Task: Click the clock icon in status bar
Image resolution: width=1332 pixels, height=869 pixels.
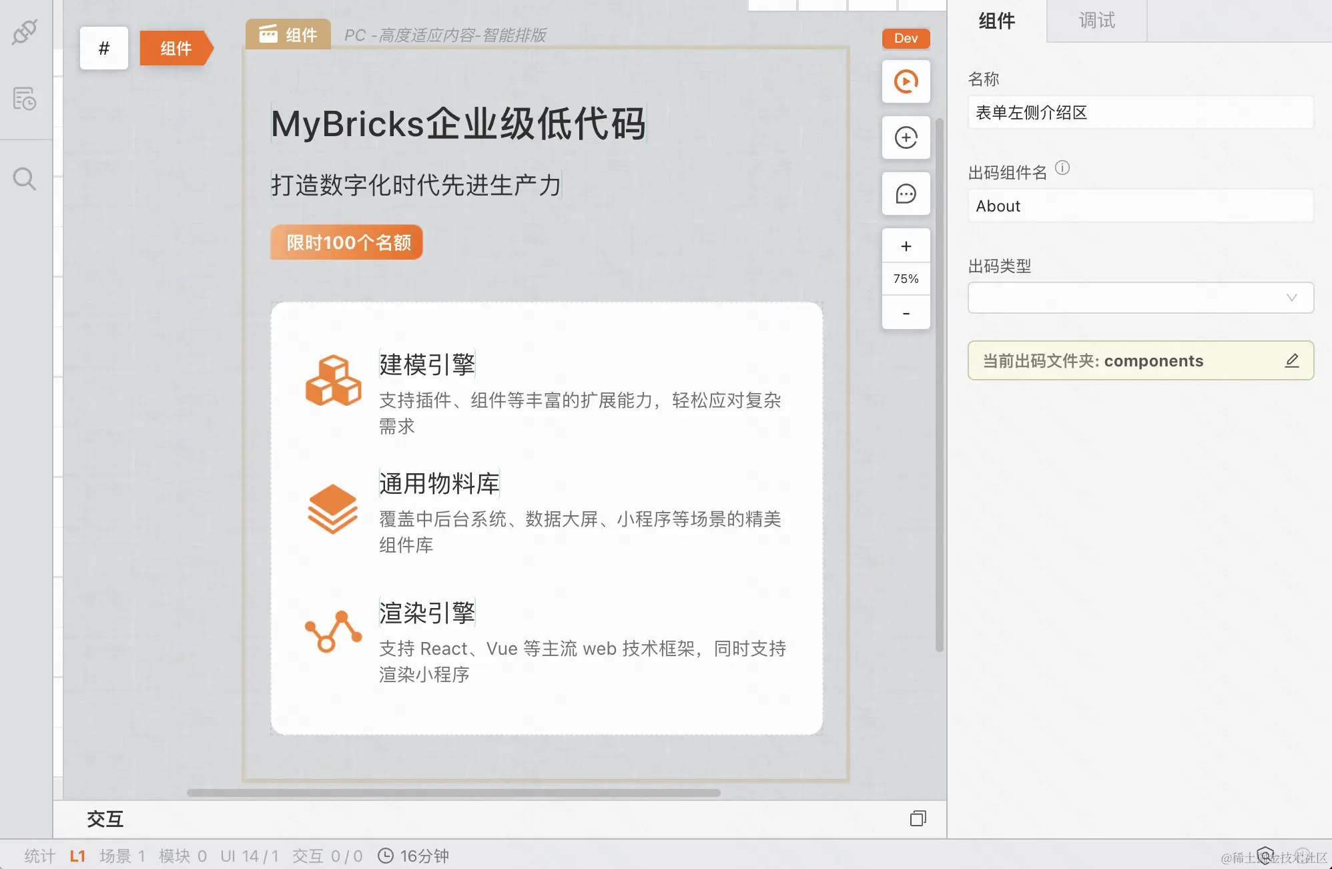Action: [x=386, y=856]
